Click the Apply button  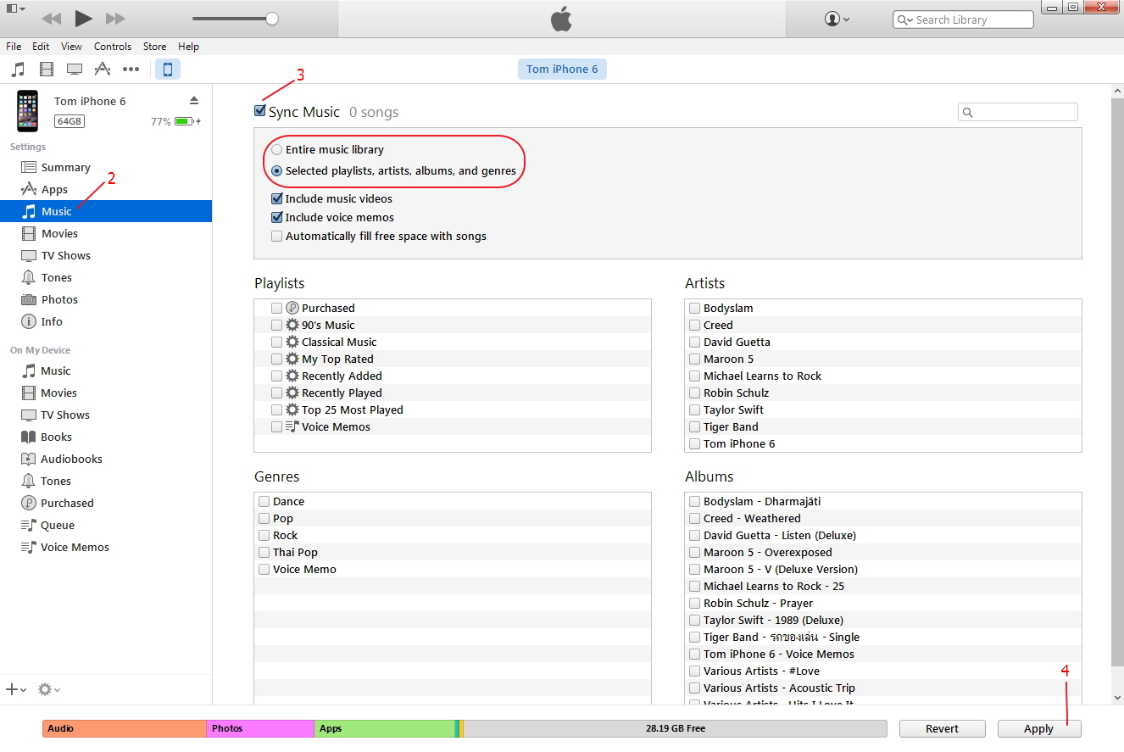1039,728
